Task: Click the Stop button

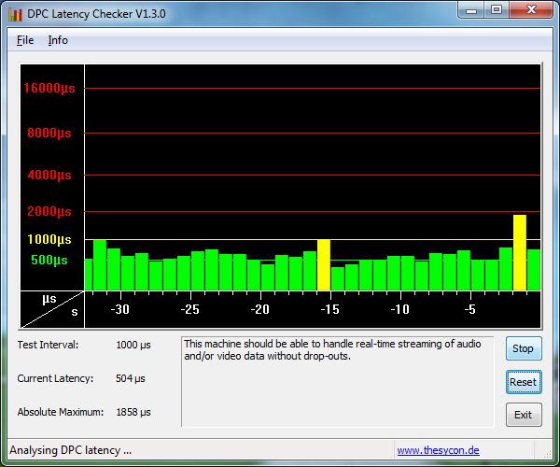Action: 524,348
